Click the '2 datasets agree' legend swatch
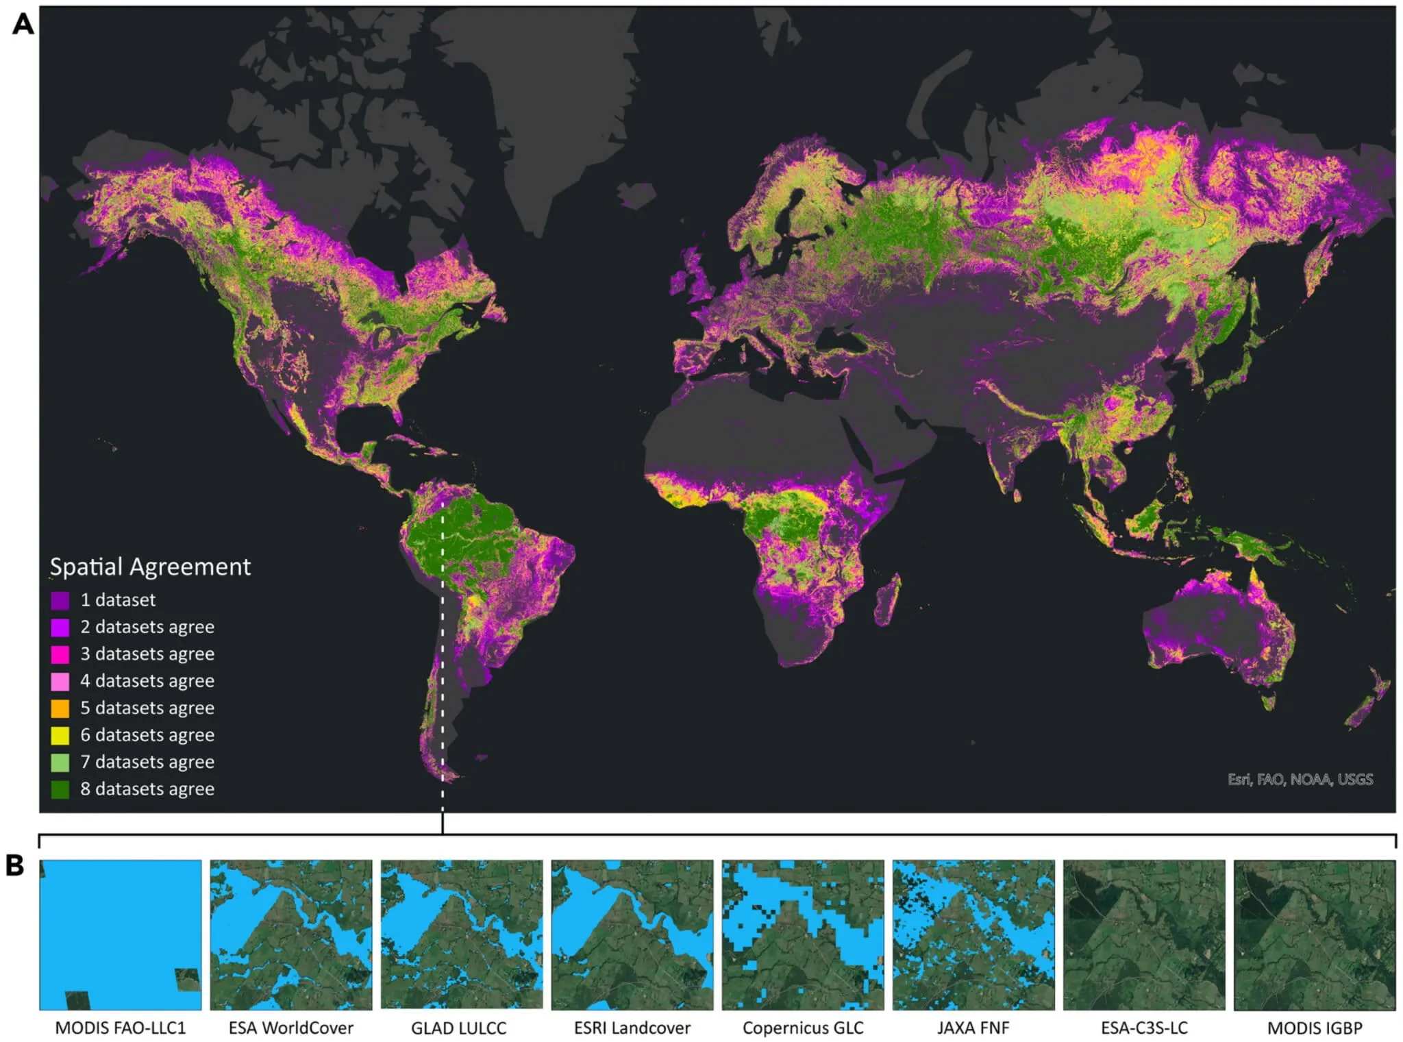 click(x=60, y=628)
